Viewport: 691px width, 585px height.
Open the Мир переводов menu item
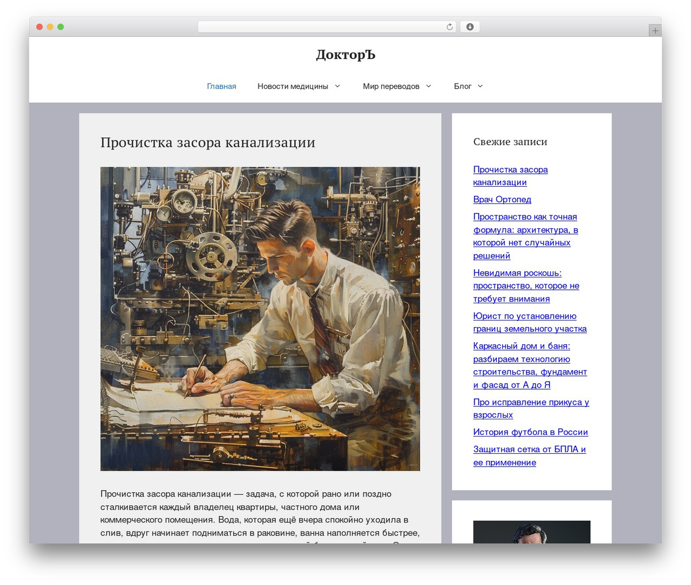(x=391, y=86)
